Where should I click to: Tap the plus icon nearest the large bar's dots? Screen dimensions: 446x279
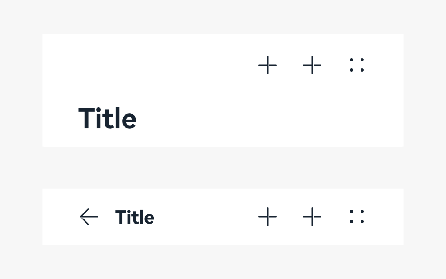coord(312,65)
